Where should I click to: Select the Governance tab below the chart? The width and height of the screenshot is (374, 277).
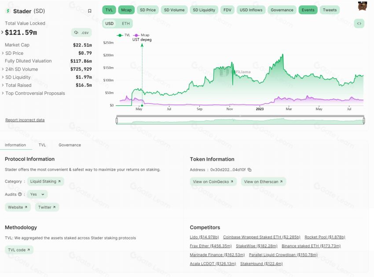pos(70,145)
